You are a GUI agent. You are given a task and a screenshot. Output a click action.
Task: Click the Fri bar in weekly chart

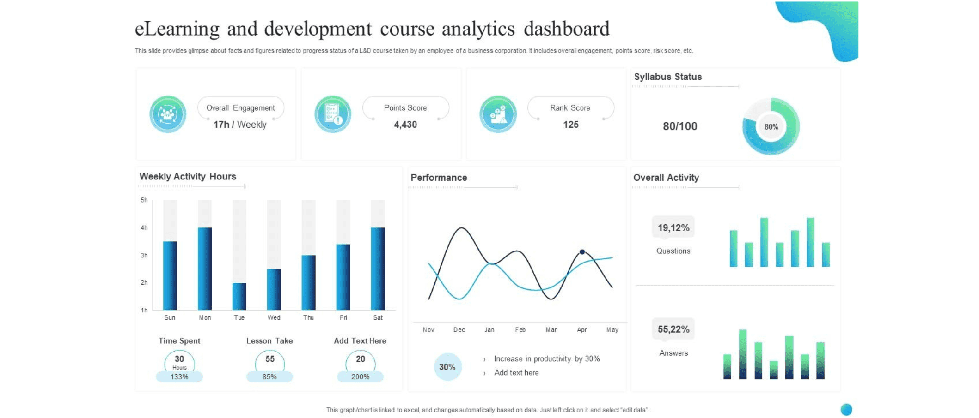(343, 277)
